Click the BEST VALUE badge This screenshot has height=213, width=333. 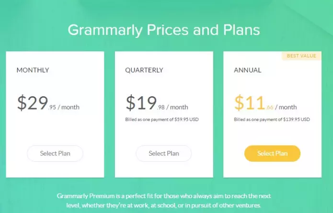301,56
